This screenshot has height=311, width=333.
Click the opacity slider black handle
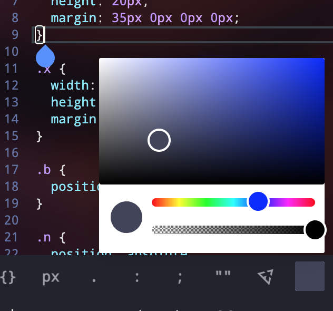click(315, 230)
